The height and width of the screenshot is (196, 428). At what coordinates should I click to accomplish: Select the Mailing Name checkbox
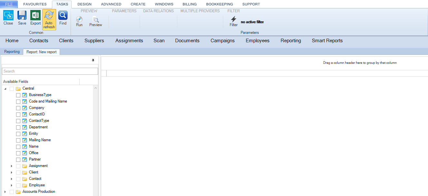tap(18, 140)
